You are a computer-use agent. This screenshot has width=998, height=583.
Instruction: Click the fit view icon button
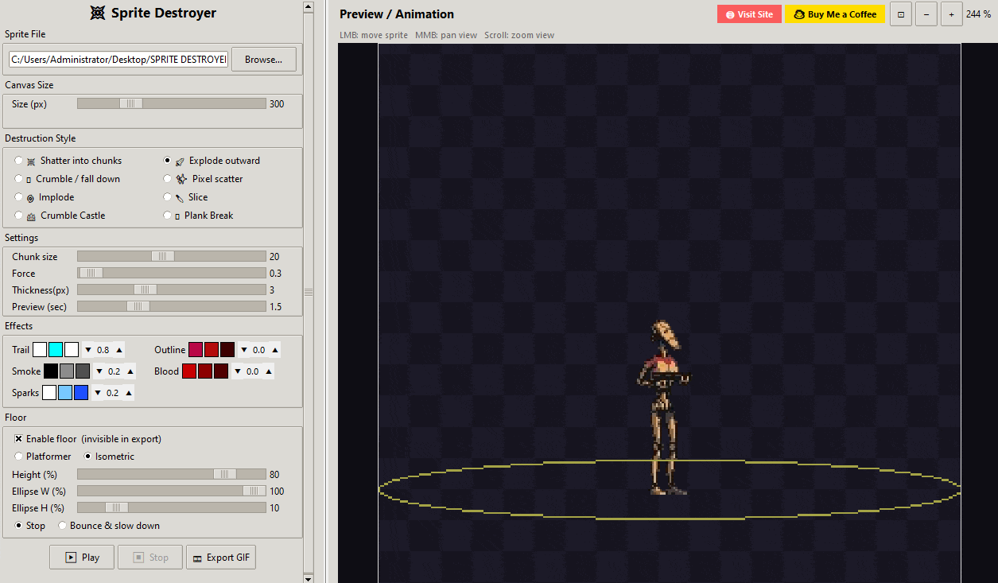pos(901,14)
